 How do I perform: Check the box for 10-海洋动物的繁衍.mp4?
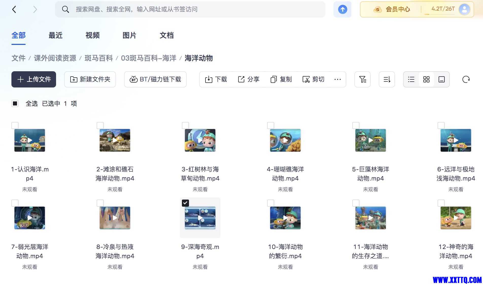[271, 203]
